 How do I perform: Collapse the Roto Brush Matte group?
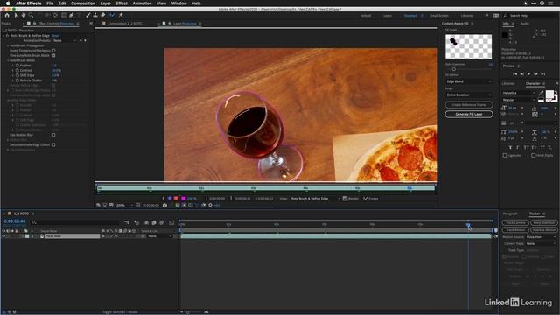8,60
